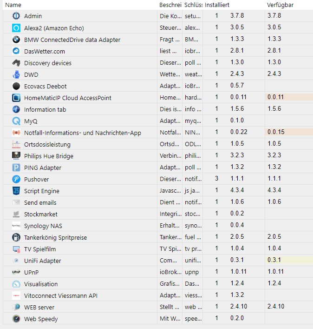The width and height of the screenshot is (313, 329).
Task: Click the TV Spielfilm monitor icon
Action: 16,249
